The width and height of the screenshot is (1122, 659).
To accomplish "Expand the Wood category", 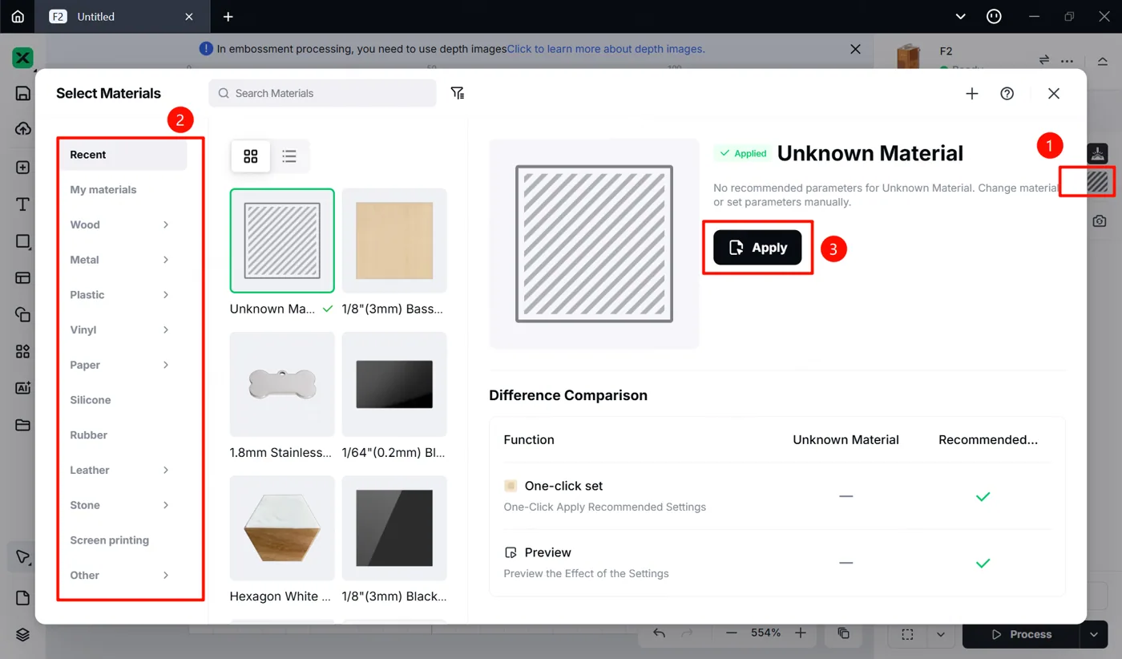I will [120, 224].
